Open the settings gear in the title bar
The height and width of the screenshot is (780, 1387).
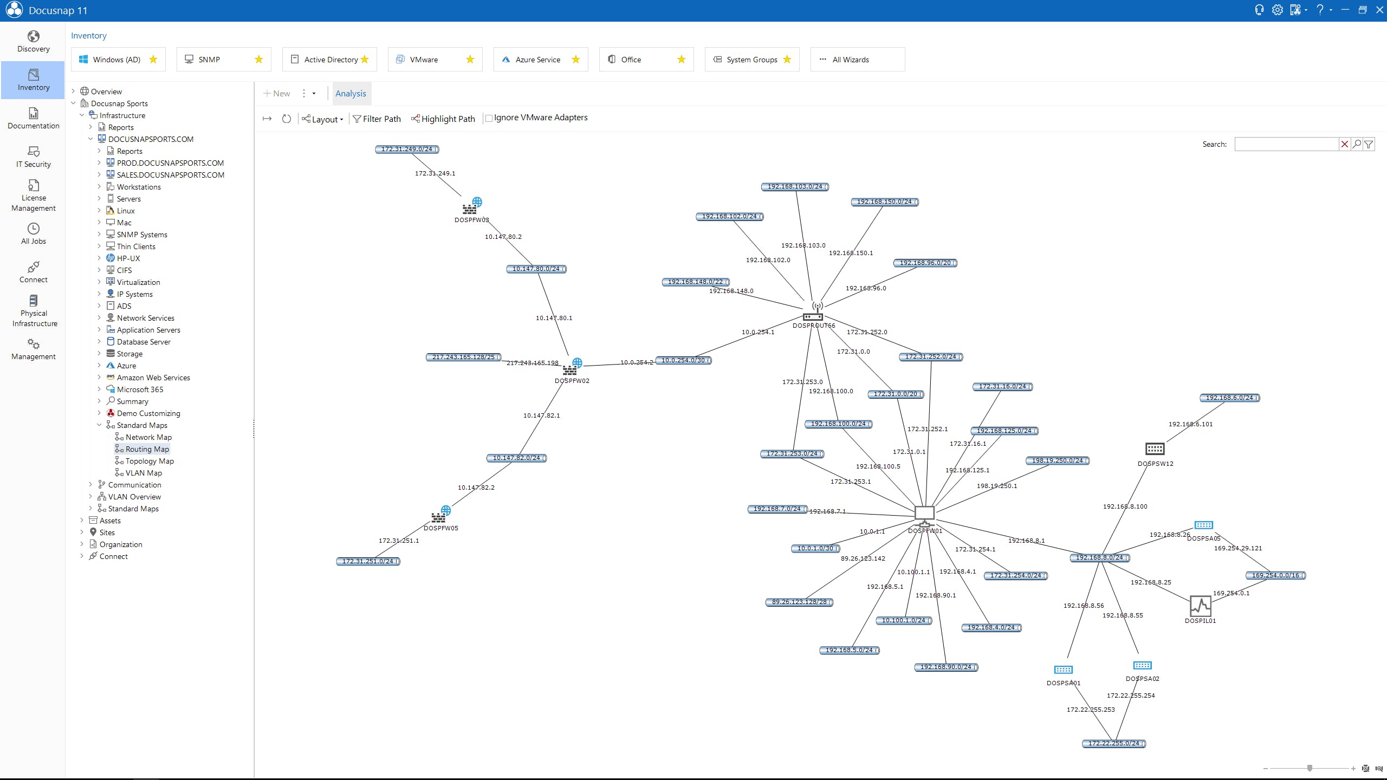[1277, 10]
